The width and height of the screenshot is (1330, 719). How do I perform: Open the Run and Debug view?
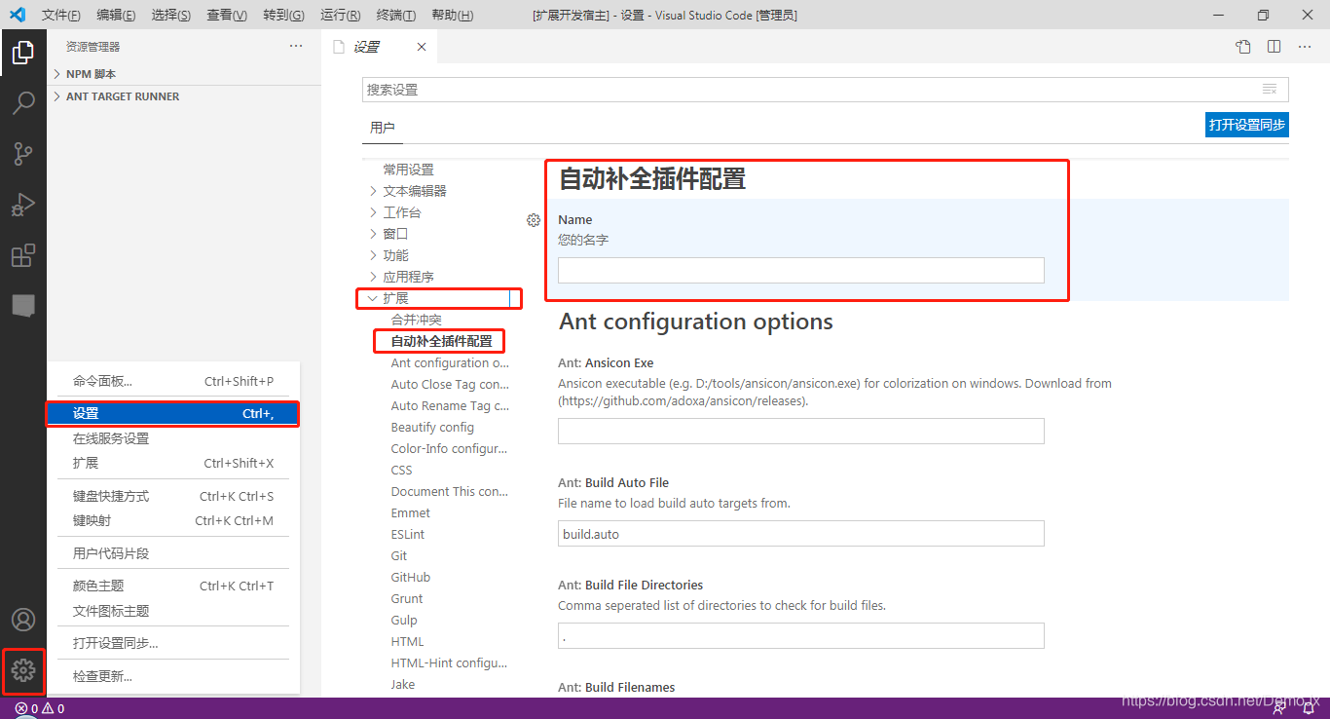[x=23, y=205]
